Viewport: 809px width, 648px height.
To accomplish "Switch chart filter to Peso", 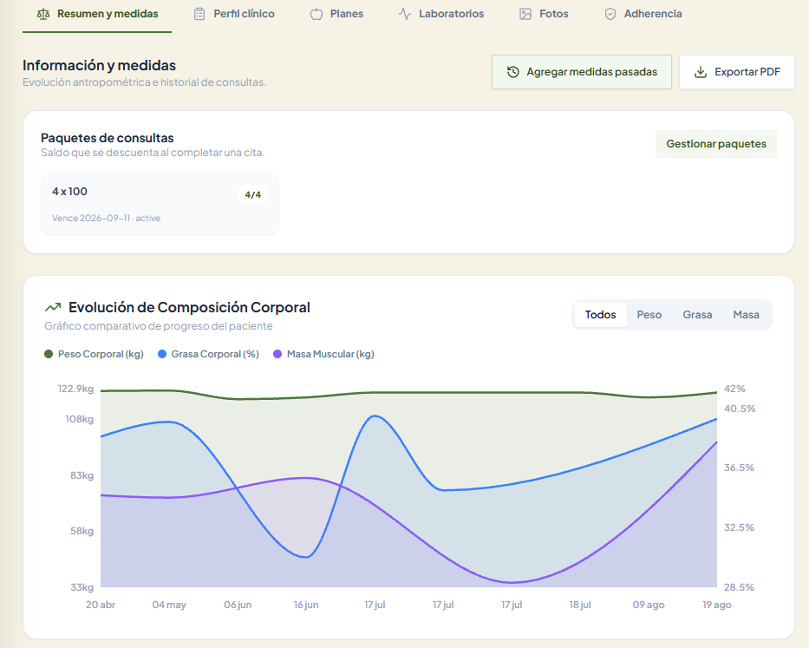I will [x=649, y=314].
